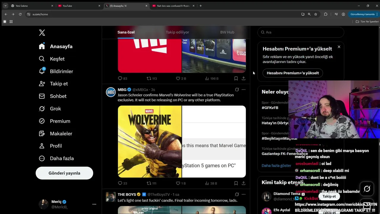Viewport: 380px width, 214px height.
Task: Click the x.com/home address bar
Action: [x=163, y=14]
